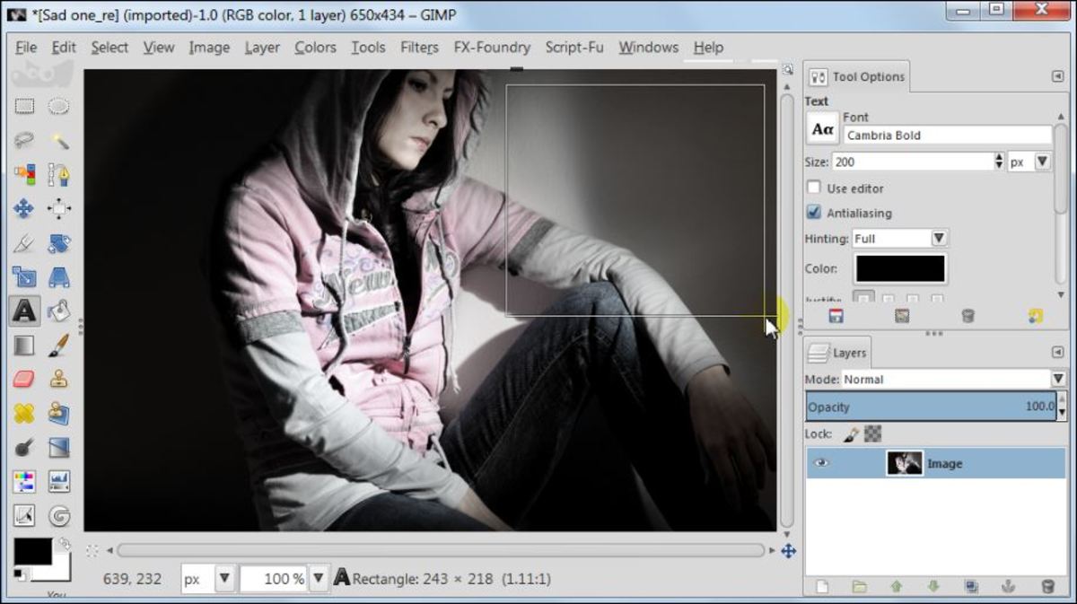The image size is (1077, 604).
Task: Open the Colors menu
Action: point(315,48)
